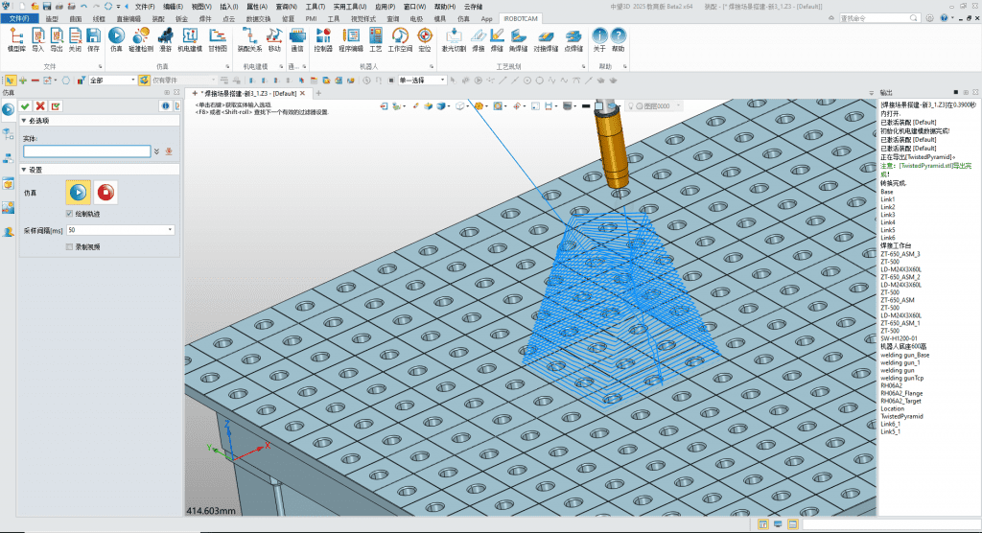The height and width of the screenshot is (533, 982).
Task: Open the 工具(T) menu
Action: coord(315,7)
